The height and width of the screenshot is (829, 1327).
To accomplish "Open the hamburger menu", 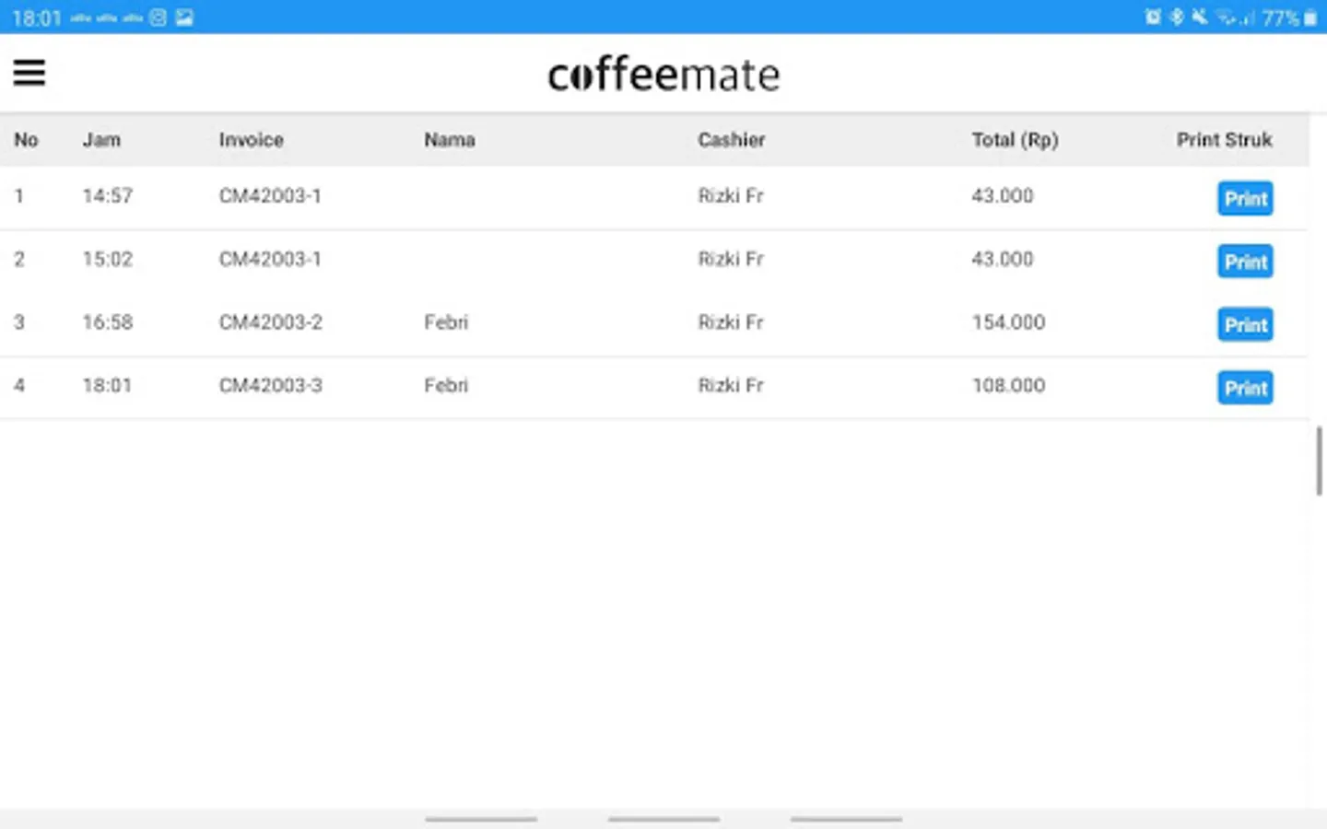I will 29,72.
